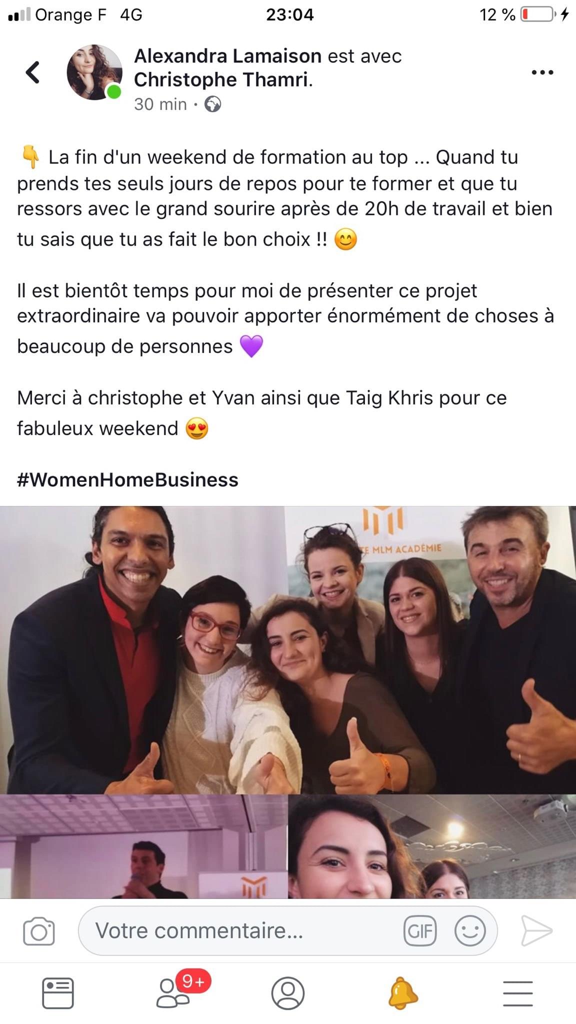This screenshot has height=1024, width=576.
Task: Open the bottom-right selfie photo
Action: point(432,846)
